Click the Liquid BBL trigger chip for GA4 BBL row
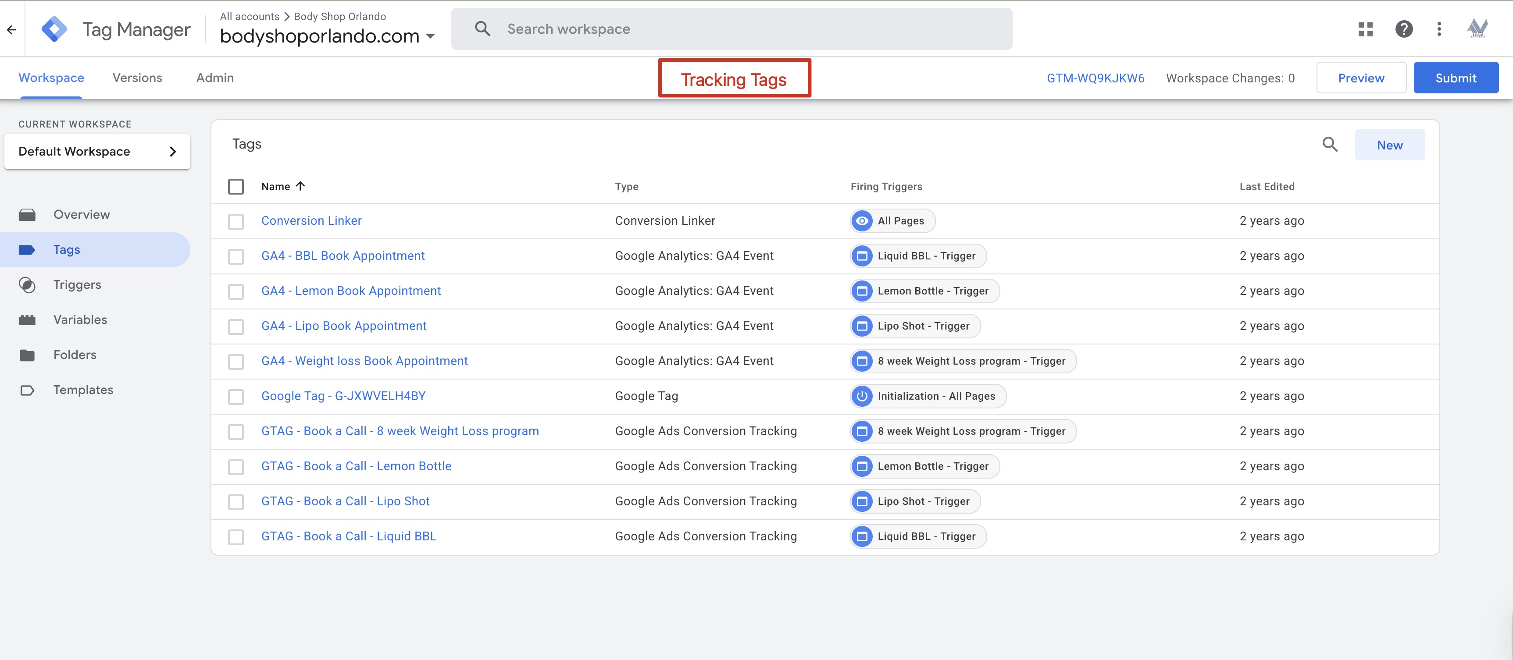The width and height of the screenshot is (1513, 660). click(919, 256)
